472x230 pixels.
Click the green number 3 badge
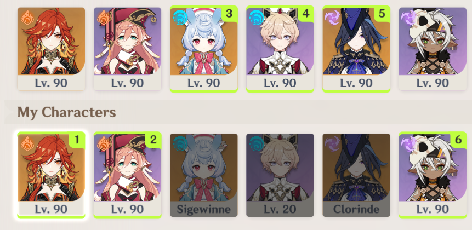click(x=229, y=14)
